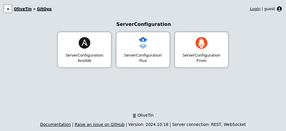Open the Login link
This screenshot has width=286, height=131.
coord(255,9)
